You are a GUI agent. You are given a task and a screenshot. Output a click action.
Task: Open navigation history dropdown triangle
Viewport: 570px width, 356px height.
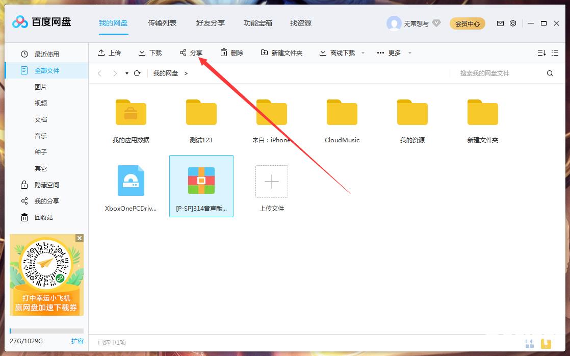tap(126, 73)
